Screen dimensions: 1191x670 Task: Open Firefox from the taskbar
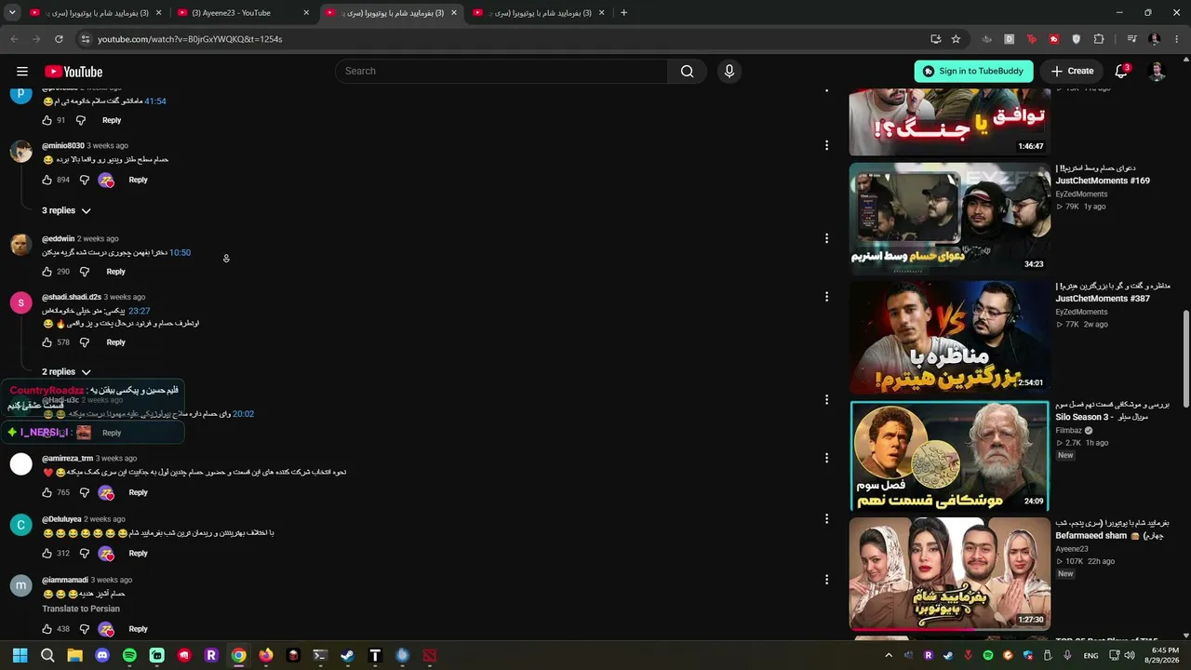click(266, 655)
